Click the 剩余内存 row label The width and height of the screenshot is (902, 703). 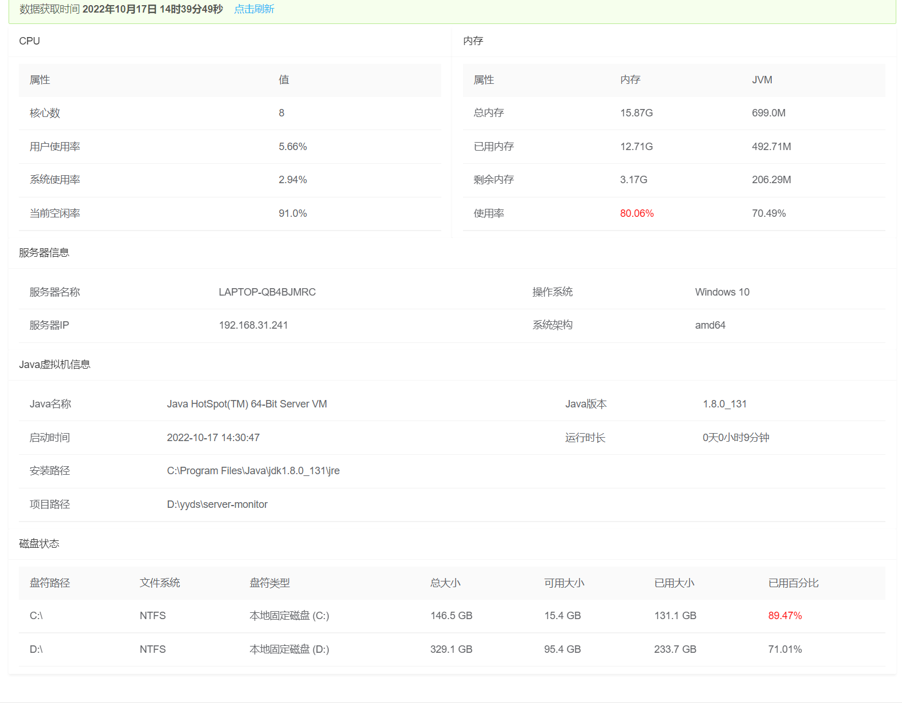click(494, 180)
